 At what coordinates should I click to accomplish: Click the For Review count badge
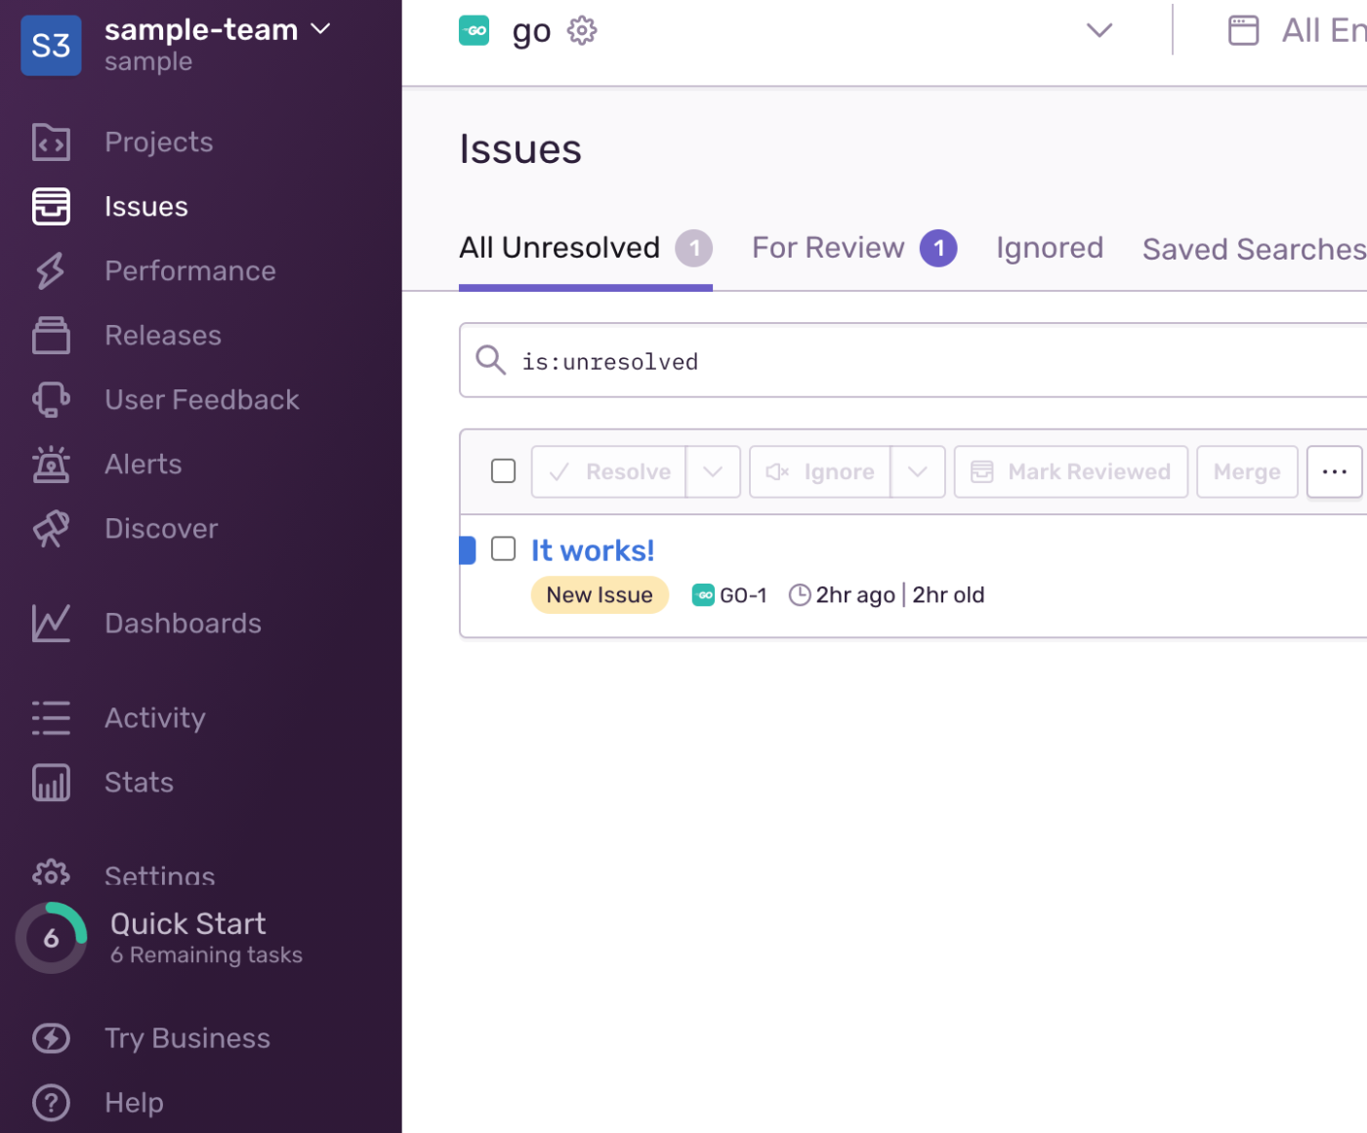coord(938,248)
